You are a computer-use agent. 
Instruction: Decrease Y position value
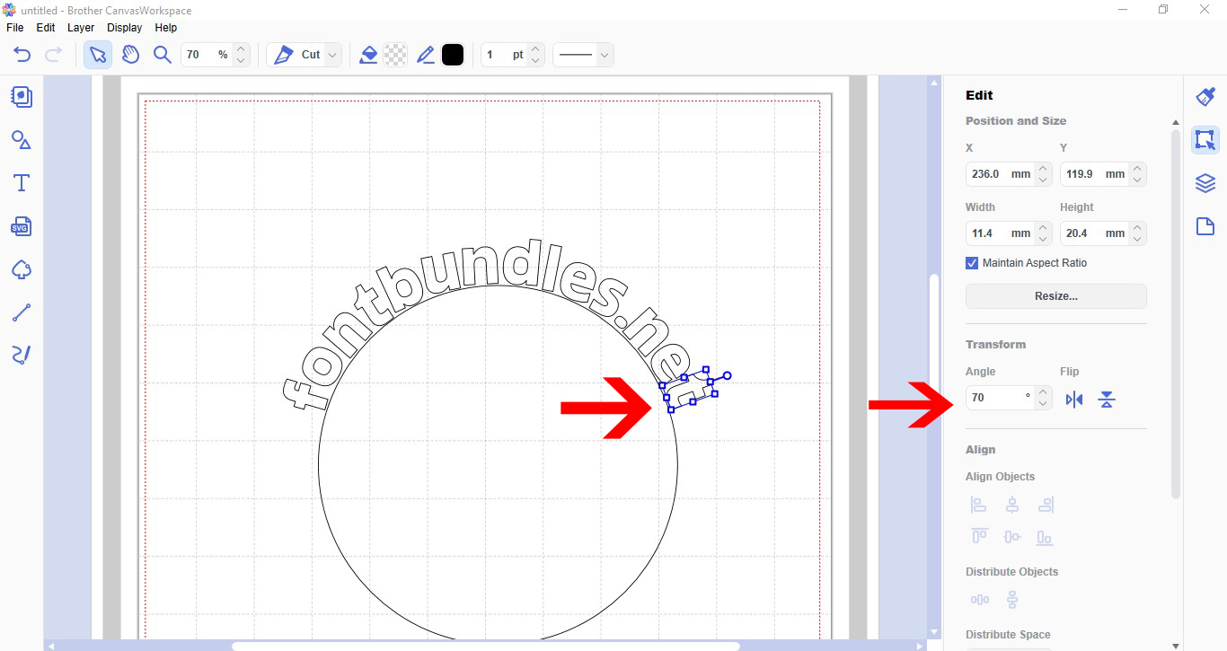[x=1137, y=180]
